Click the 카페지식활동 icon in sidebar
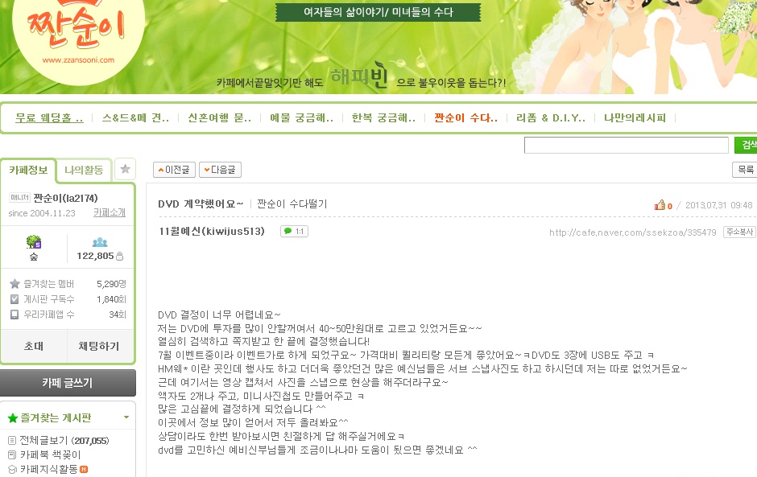 [12, 469]
